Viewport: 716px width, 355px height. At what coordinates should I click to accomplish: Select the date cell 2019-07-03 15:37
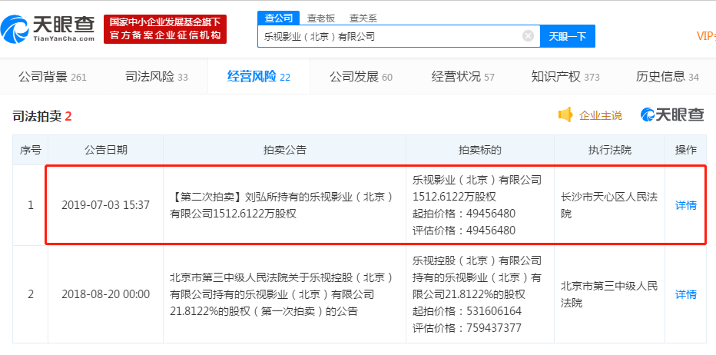[x=105, y=205]
